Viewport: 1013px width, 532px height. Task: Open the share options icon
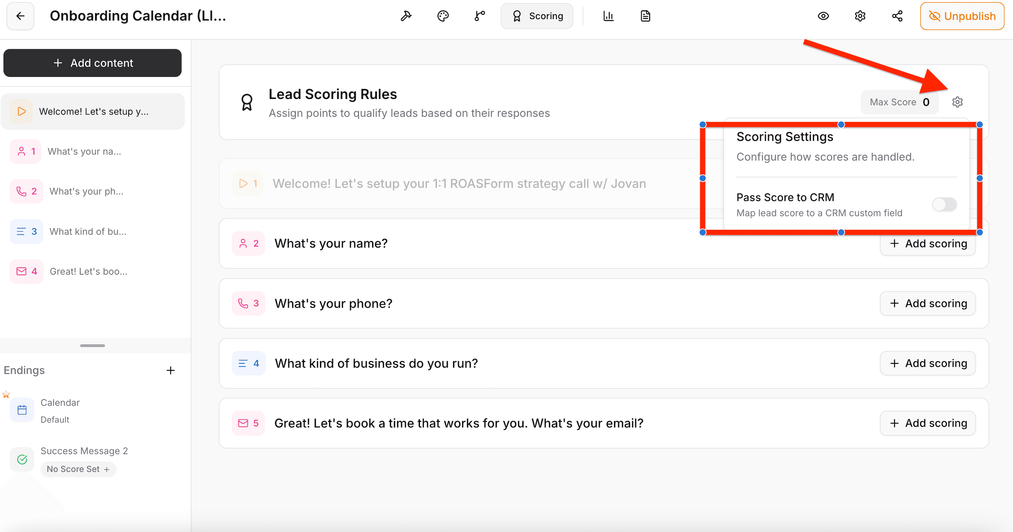pos(897,16)
